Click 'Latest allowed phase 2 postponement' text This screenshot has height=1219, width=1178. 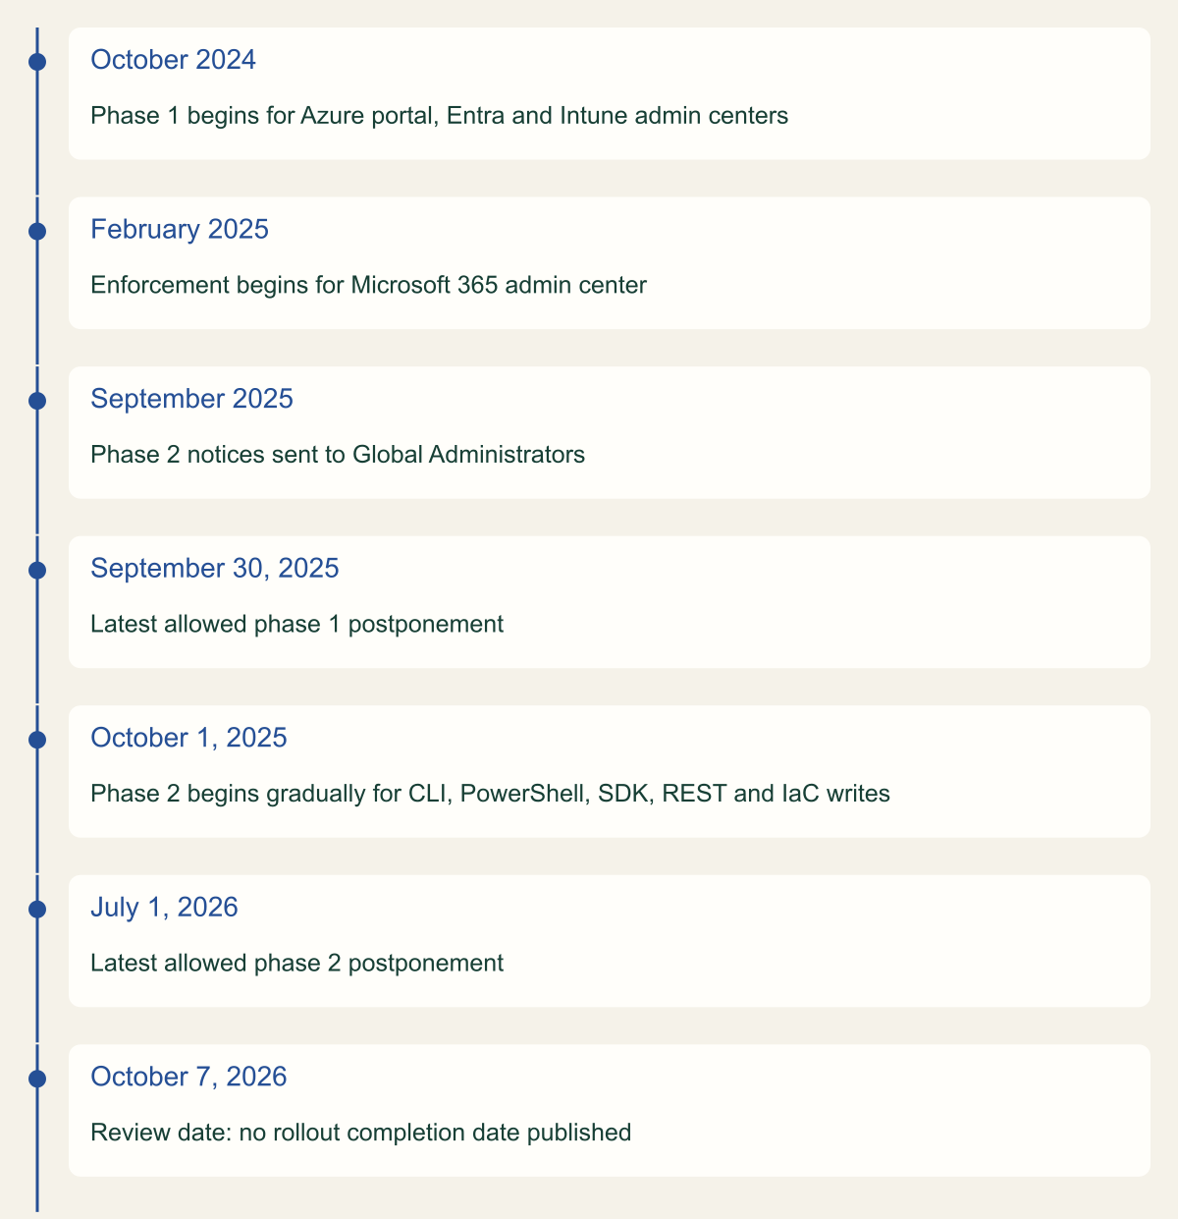click(296, 964)
